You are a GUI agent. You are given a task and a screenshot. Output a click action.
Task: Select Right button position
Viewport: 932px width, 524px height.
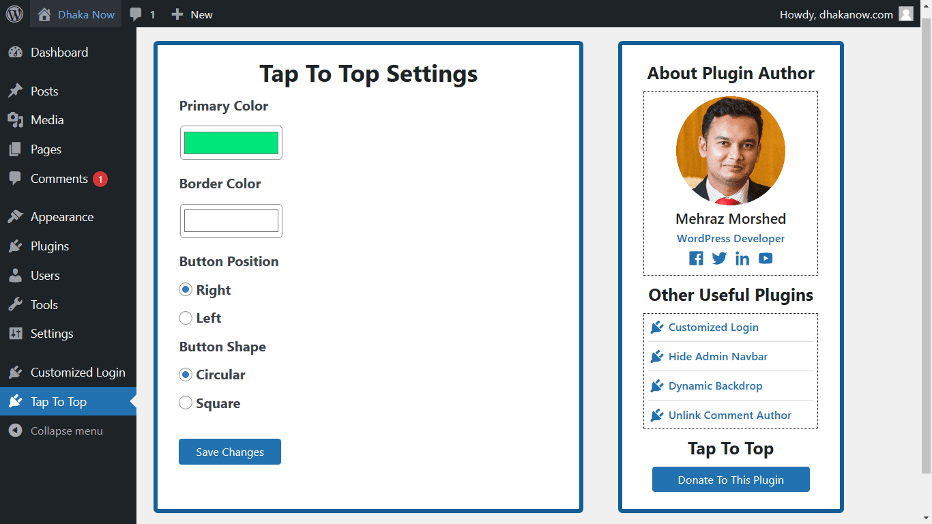coord(186,290)
